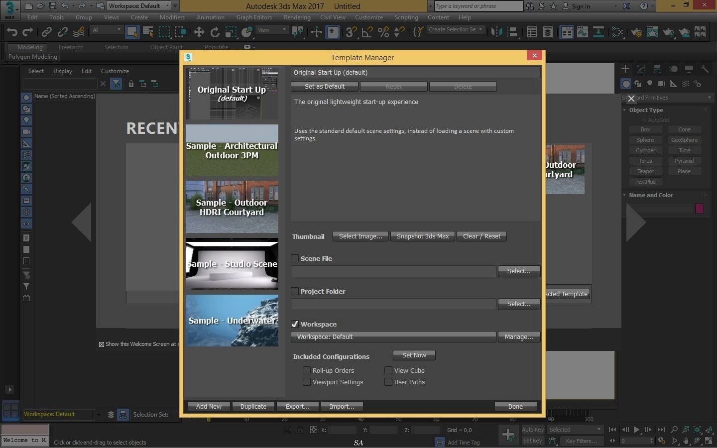The height and width of the screenshot is (448, 717).
Task: Switch to the Freeform ribbon tab
Action: pyautogui.click(x=70, y=47)
